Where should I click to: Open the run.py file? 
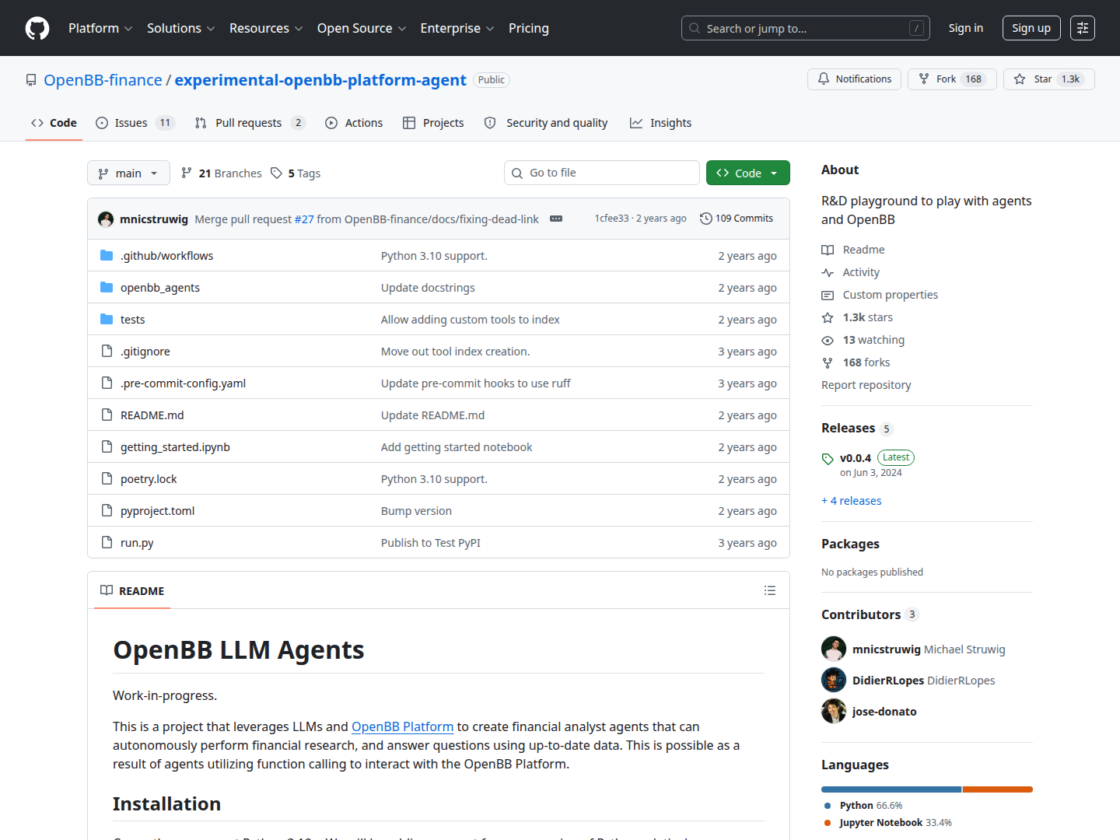pos(137,543)
